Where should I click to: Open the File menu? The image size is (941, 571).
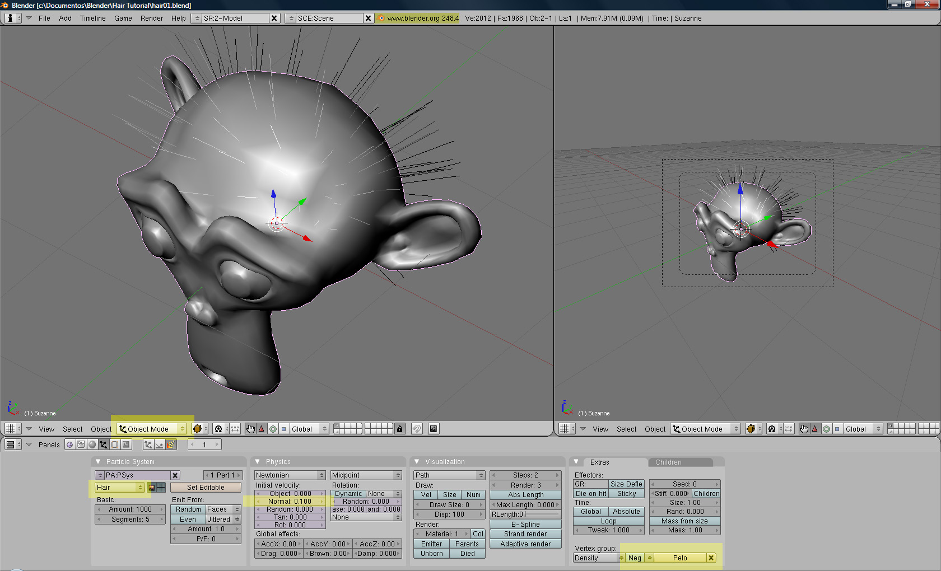coord(44,18)
